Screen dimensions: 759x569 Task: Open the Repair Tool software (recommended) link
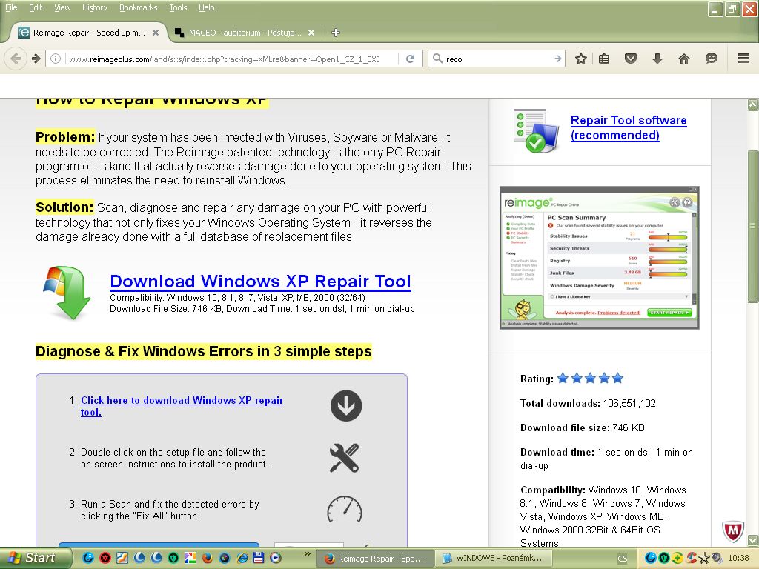629,127
